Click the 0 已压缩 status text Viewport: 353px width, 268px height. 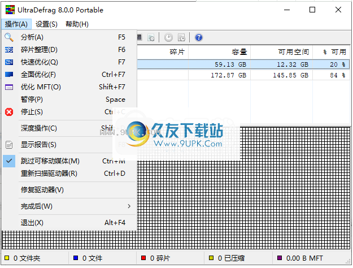[231, 258]
